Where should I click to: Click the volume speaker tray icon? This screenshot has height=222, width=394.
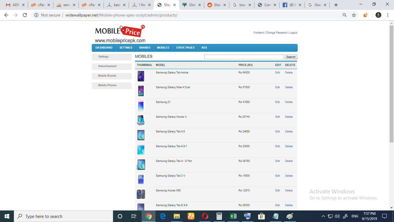[x=337, y=216]
